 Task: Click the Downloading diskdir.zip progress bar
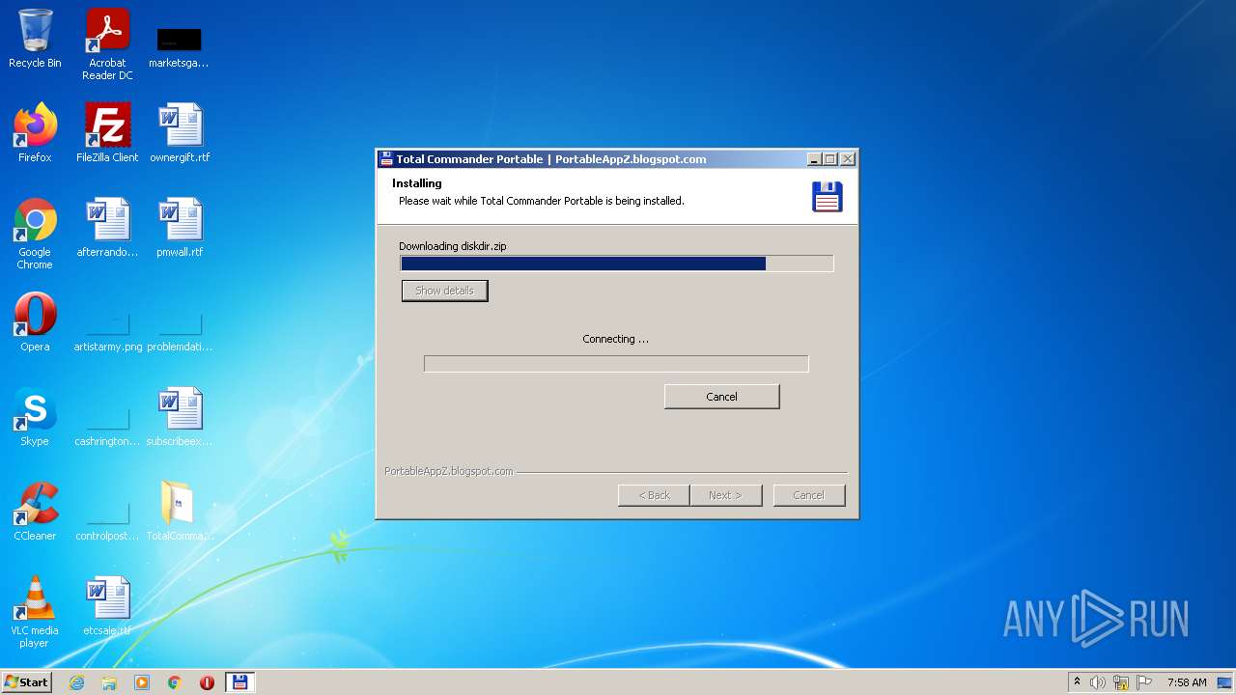coord(617,264)
